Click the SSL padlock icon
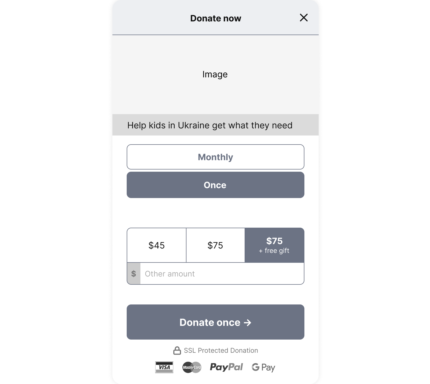The image size is (430, 384). (x=177, y=351)
